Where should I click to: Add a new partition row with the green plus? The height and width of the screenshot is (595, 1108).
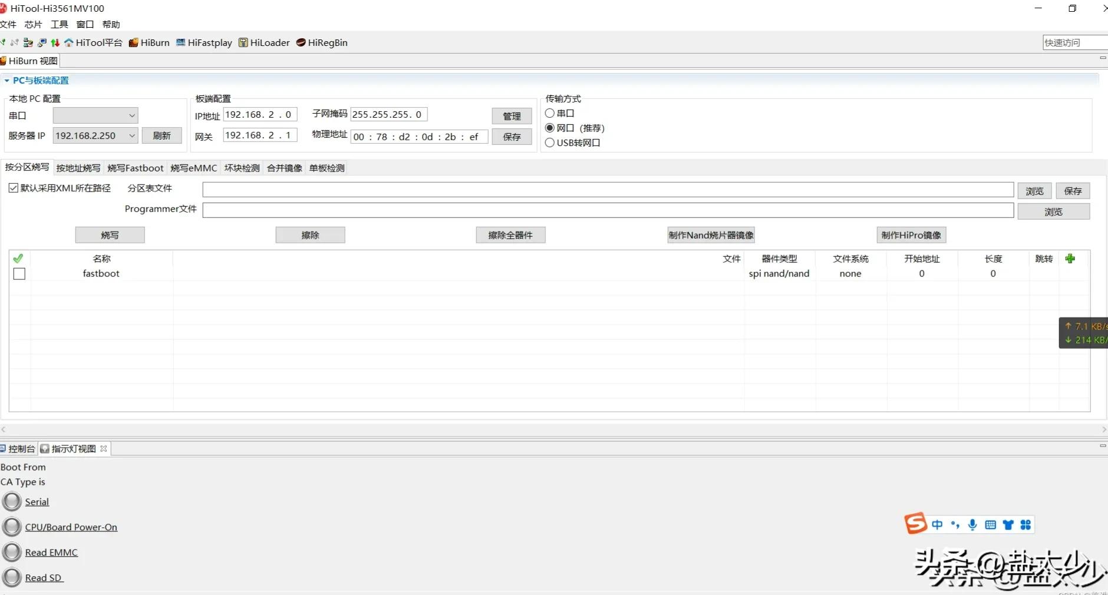pos(1071,259)
